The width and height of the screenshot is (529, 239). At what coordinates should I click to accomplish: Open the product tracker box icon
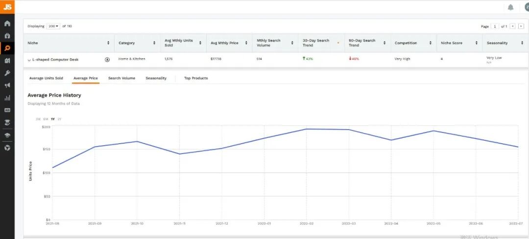7,36
